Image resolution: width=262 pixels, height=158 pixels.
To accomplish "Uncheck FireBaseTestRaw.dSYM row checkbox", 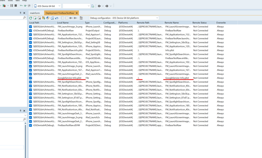I will 30,125.
